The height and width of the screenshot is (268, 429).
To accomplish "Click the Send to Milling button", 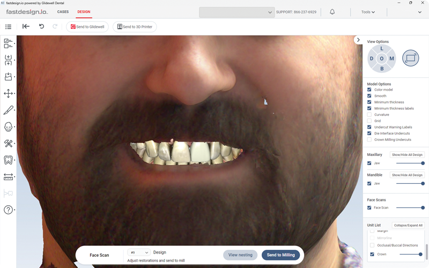I will point(280,255).
